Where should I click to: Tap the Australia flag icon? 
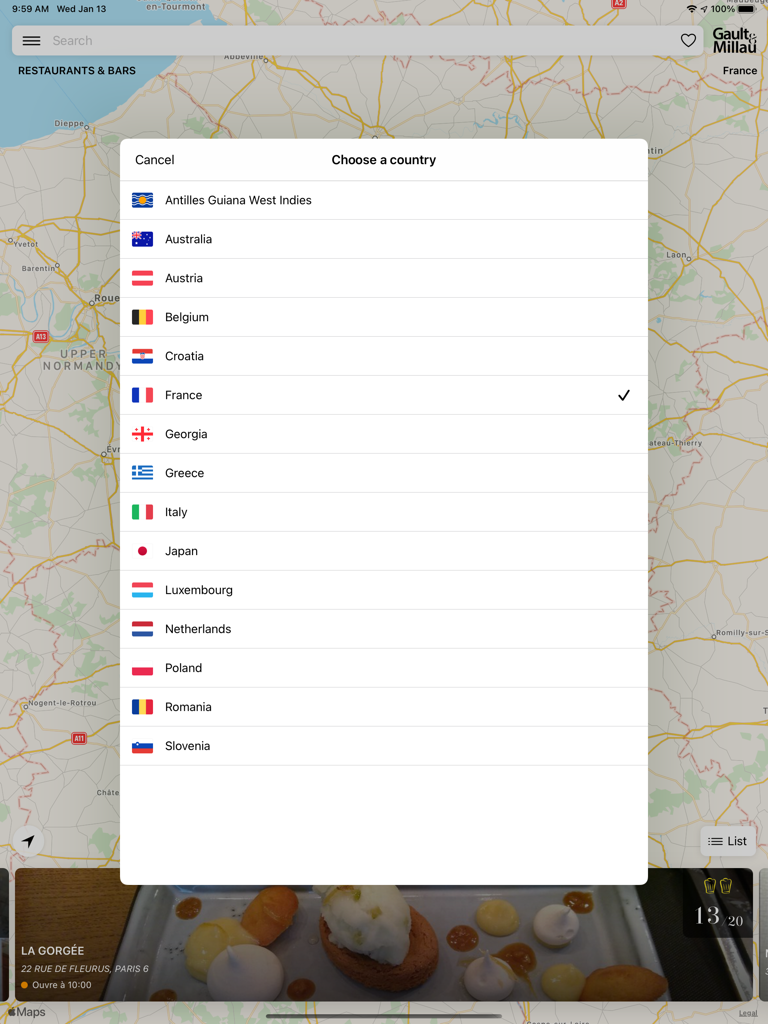point(142,240)
